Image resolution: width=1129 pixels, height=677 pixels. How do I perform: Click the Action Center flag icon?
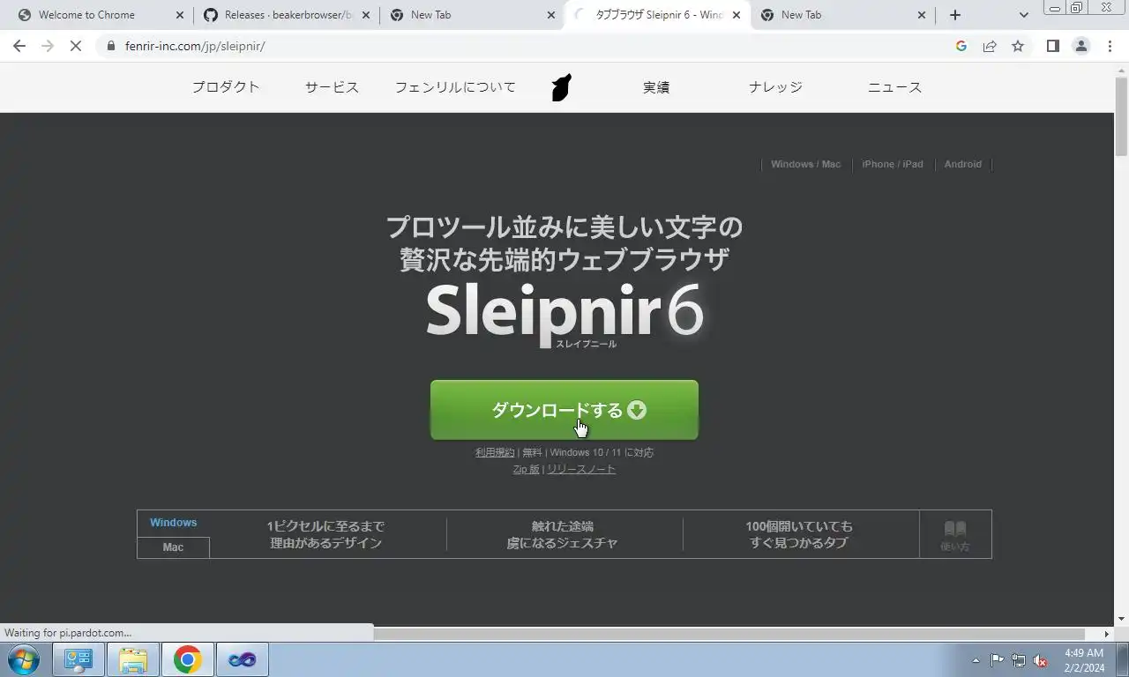point(997,660)
